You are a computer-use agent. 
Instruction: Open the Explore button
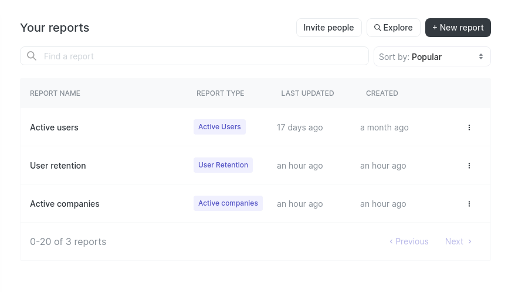(x=394, y=28)
